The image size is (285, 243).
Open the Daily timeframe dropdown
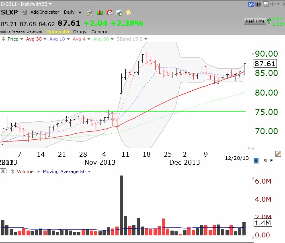[x=73, y=12]
